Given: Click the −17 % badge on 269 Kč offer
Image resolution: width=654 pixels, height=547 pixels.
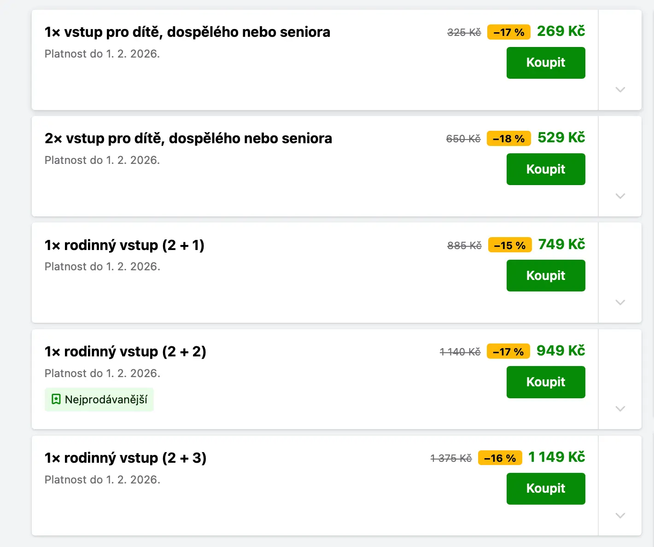Looking at the screenshot, I should [508, 32].
